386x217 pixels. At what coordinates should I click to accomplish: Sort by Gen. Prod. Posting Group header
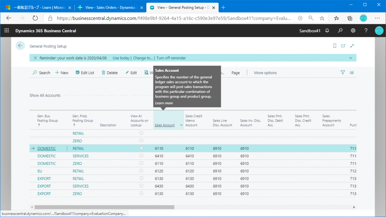83,121
